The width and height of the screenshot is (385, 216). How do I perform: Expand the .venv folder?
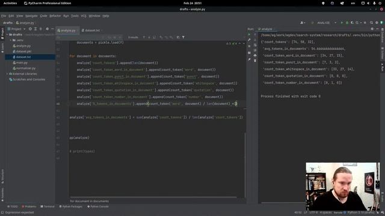[11, 40]
